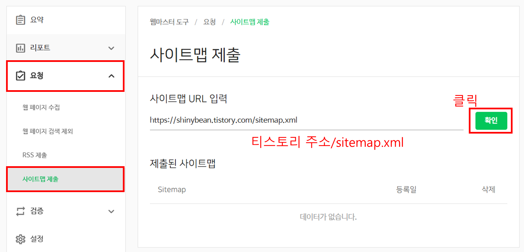
Task: Click the 요약 clipboard icon
Action: click(x=21, y=20)
